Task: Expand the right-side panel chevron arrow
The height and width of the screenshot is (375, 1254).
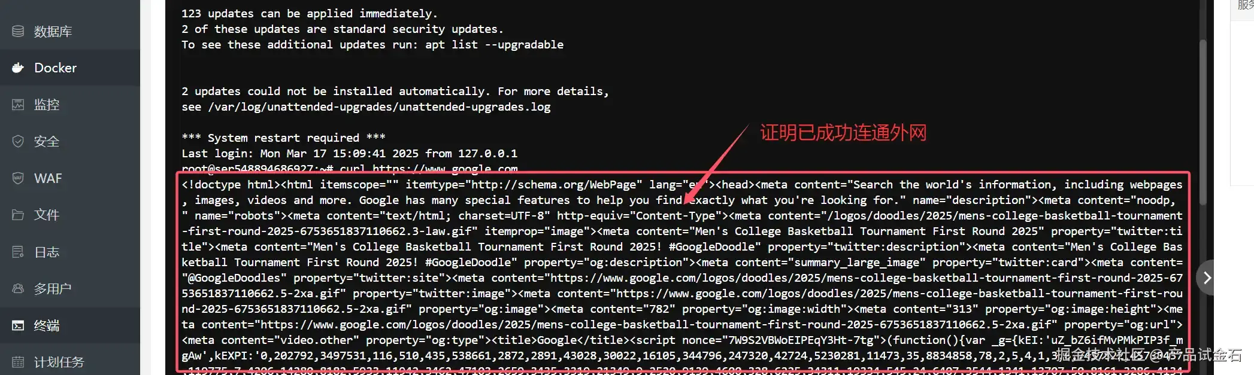Action: (x=1205, y=278)
